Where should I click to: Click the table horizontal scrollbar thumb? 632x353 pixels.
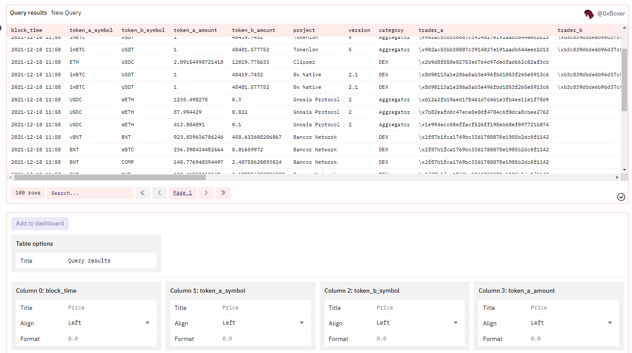[110, 177]
